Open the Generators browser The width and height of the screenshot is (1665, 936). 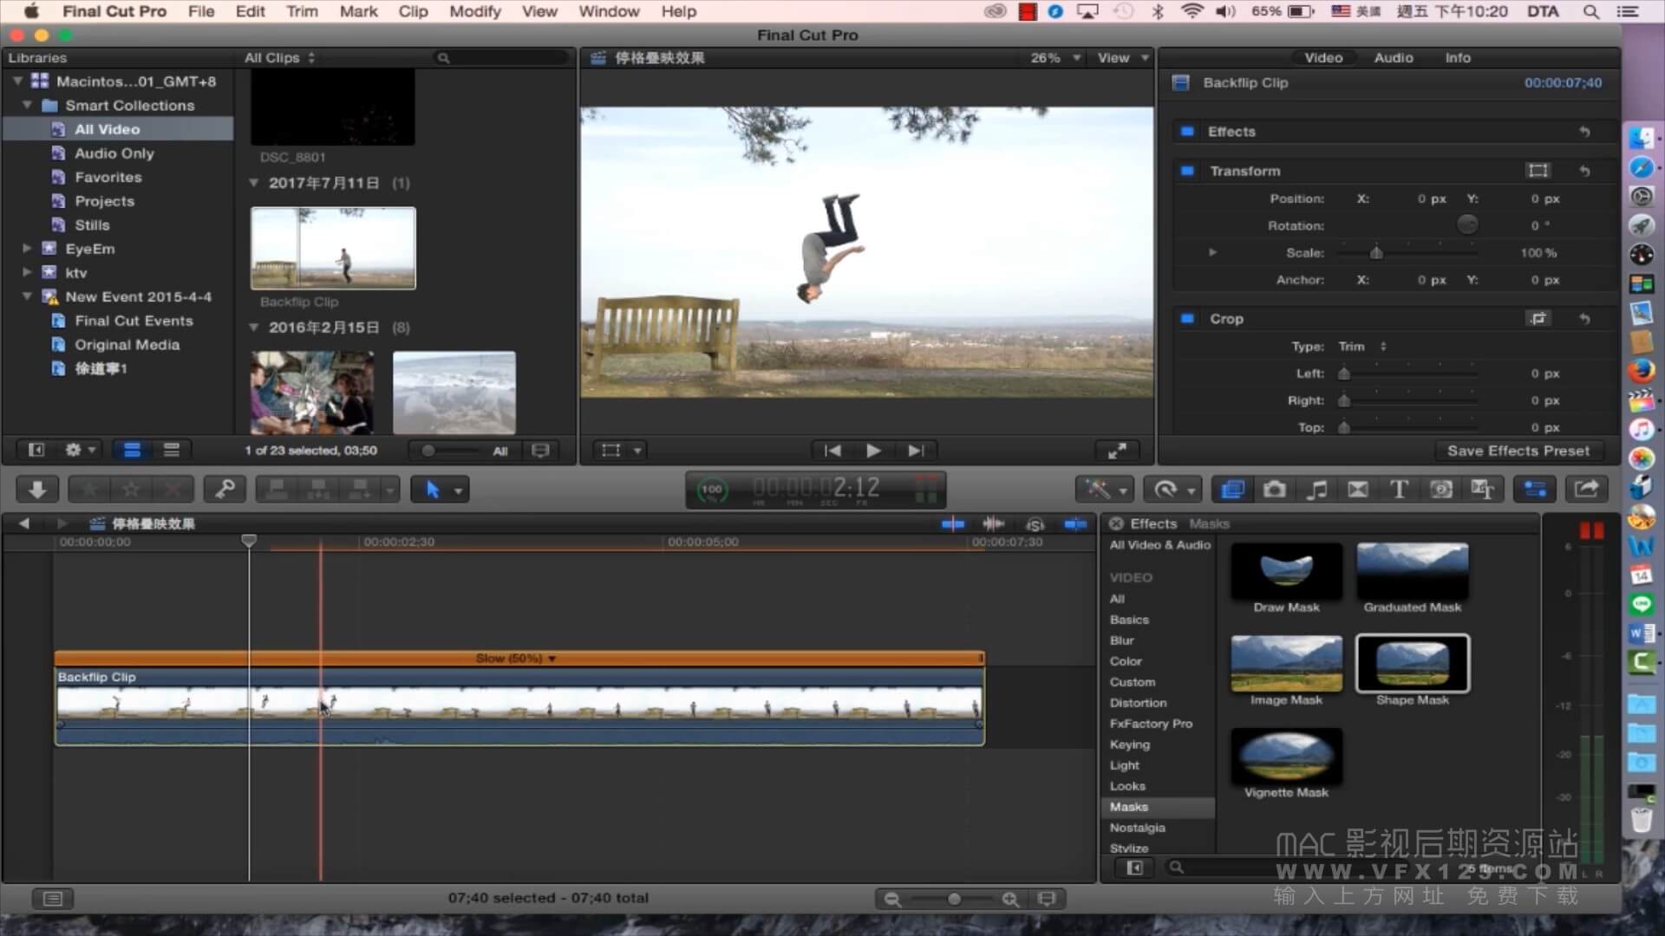click(1441, 490)
